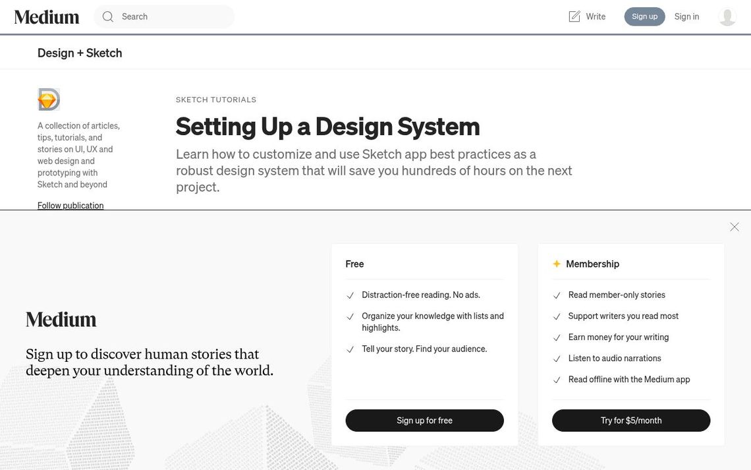Select the publication description 'A collection of articles'
Screen dimensions: 751x470
[x=78, y=155]
